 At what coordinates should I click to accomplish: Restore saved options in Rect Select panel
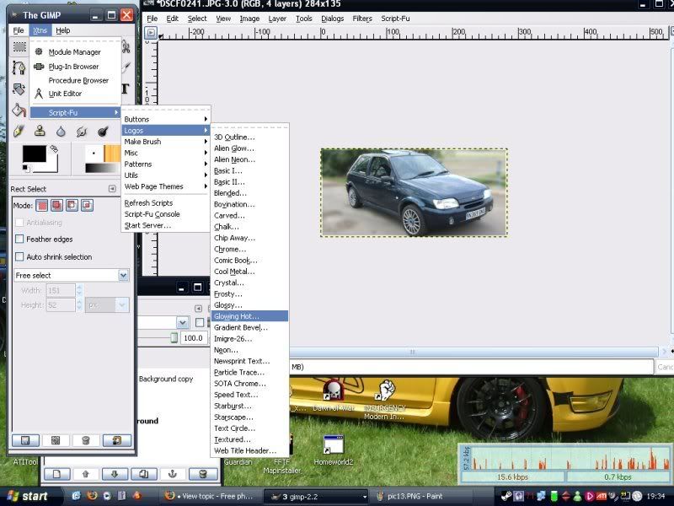pos(56,440)
